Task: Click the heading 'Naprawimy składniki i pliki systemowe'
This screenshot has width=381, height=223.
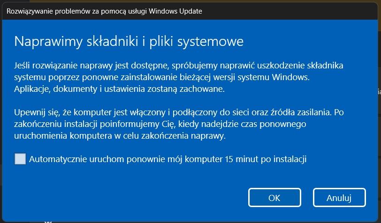Action: pyautogui.click(x=129, y=41)
